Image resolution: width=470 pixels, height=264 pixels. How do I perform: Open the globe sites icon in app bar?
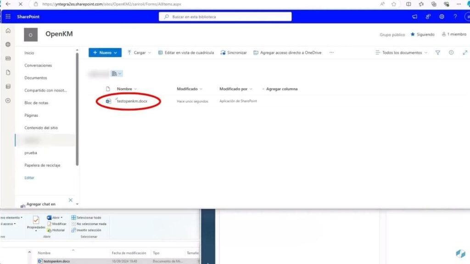click(x=8, y=44)
